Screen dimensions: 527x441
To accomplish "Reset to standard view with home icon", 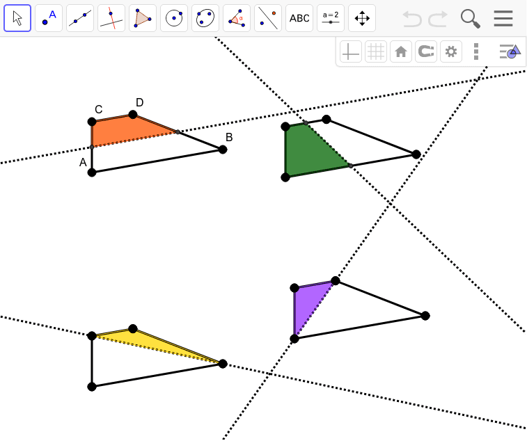I will pos(401,51).
